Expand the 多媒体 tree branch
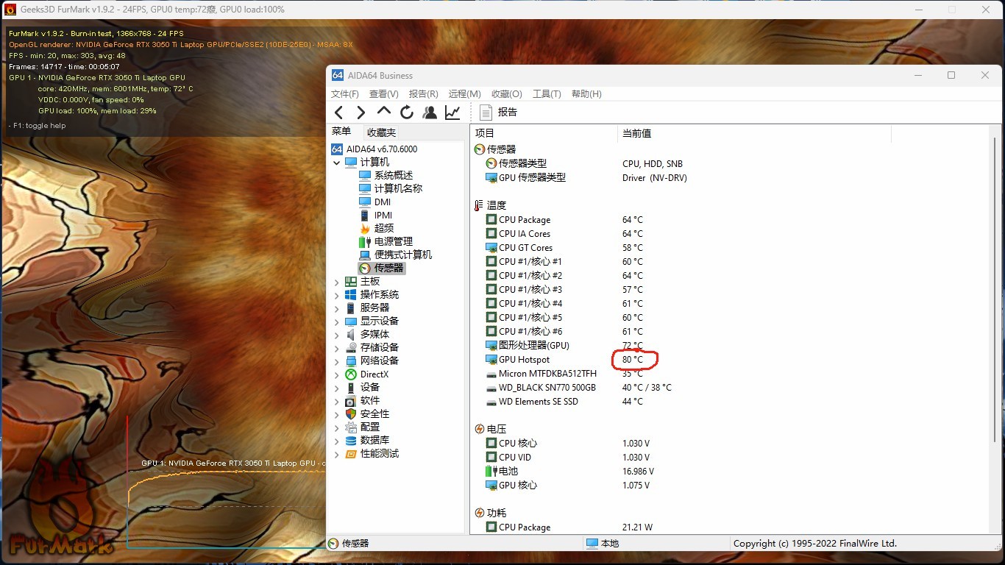Screen dimensions: 1005x565 [x=337, y=335]
